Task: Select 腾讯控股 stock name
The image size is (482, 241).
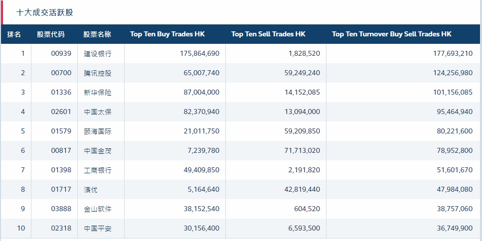Action: tap(98, 73)
